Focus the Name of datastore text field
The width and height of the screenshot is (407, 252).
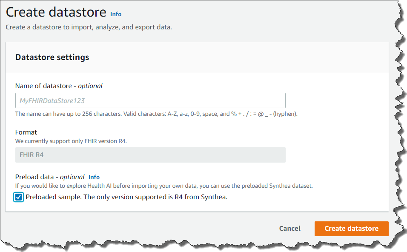(x=150, y=100)
